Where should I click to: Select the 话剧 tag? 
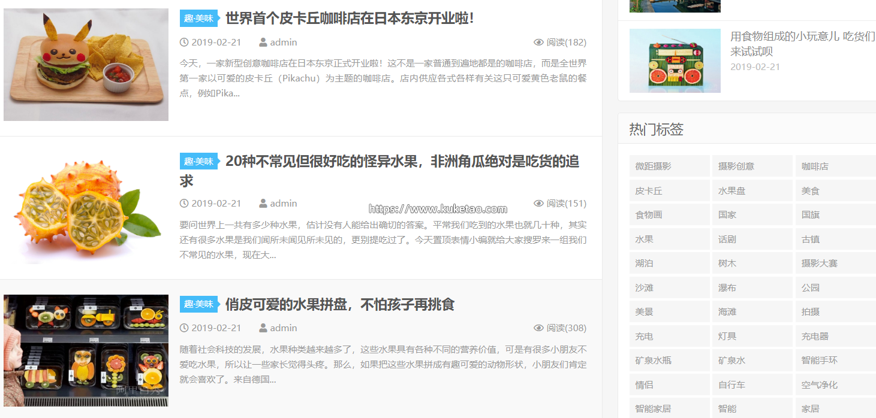(x=752, y=239)
